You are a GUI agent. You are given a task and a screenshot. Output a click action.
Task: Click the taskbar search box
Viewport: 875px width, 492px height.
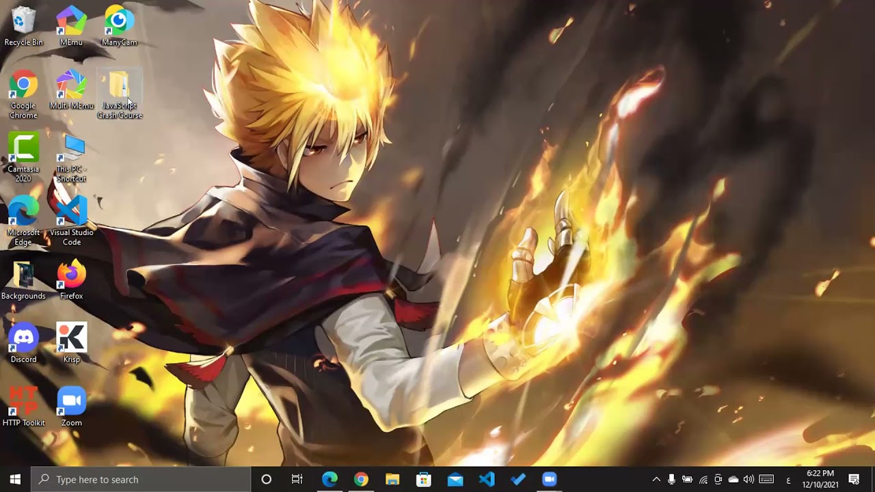(142, 479)
